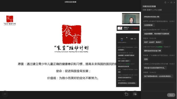Click 吃好！运动好！身体好！ message bubble
Screen dimensions: 177x99
point(153,42)
